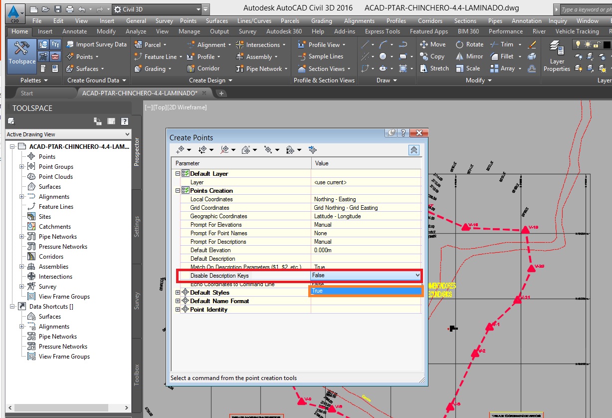Switch to the Settings tab of Toolspace

click(137, 227)
